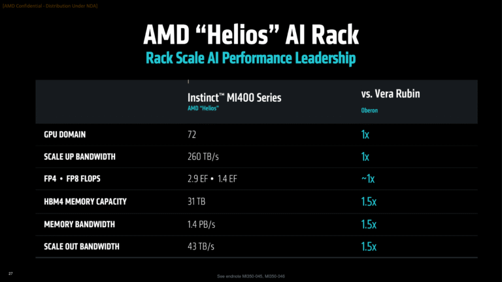Select the Oberon label under Vera Rubin
Image resolution: width=502 pixels, height=282 pixels.
tap(369, 110)
